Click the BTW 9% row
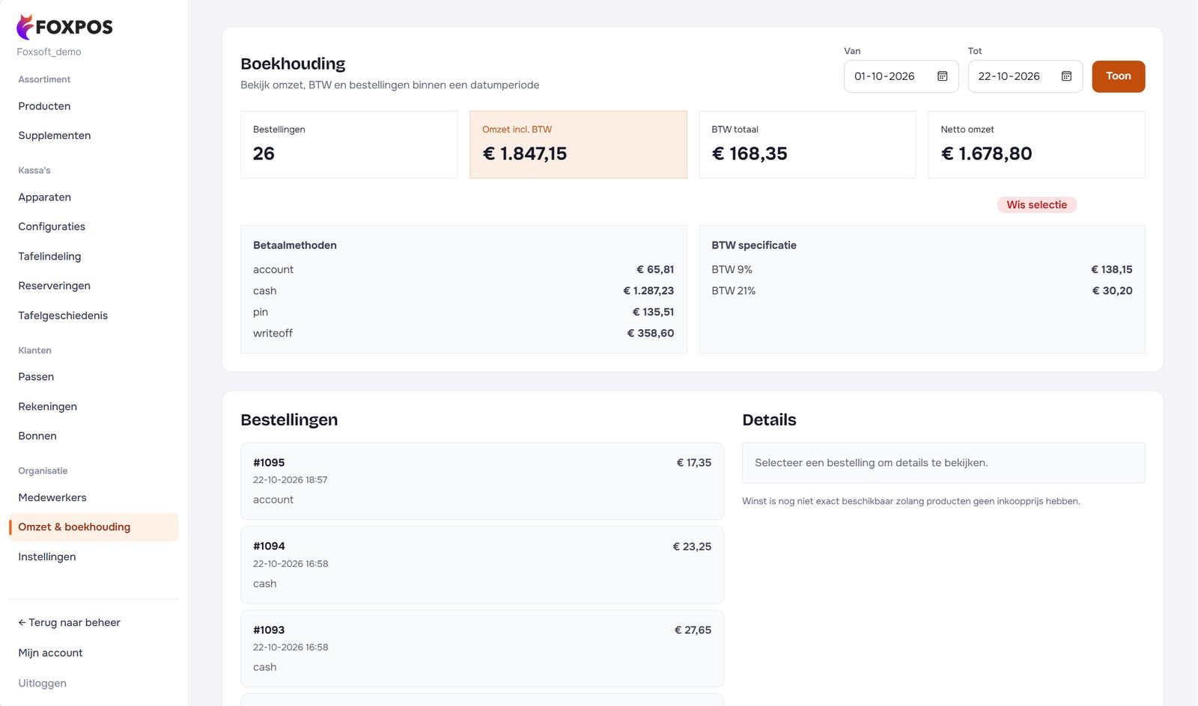The image size is (1198, 706). point(922,269)
